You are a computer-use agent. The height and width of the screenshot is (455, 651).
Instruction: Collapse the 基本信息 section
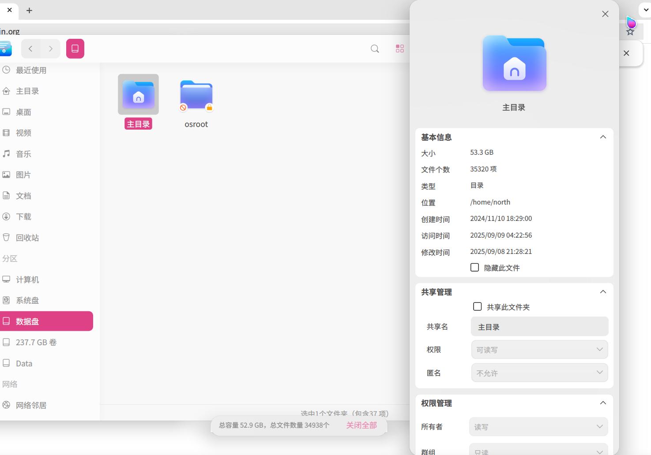[603, 137]
